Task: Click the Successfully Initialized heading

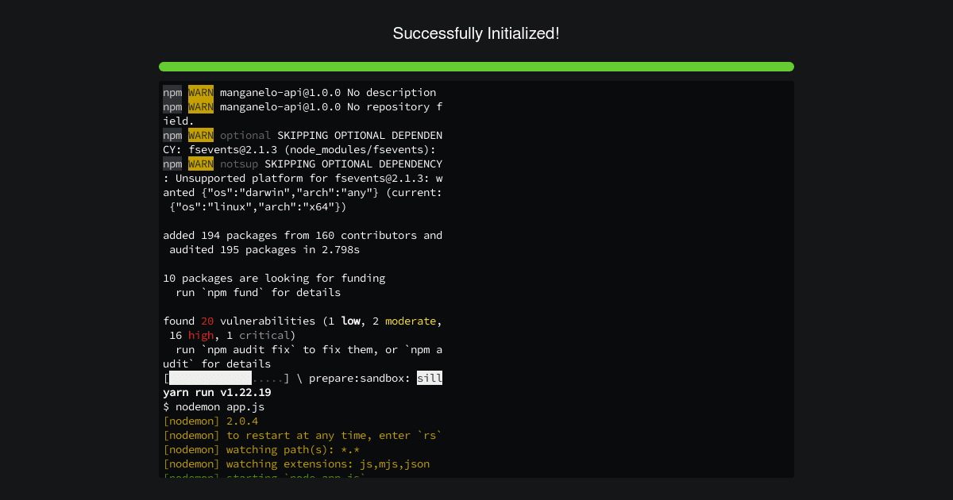Action: pos(476,33)
